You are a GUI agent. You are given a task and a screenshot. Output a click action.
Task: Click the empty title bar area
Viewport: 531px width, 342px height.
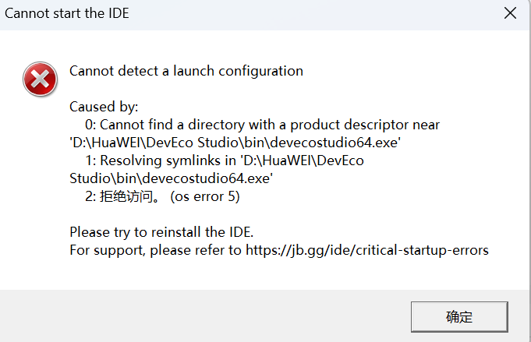pos(312,13)
